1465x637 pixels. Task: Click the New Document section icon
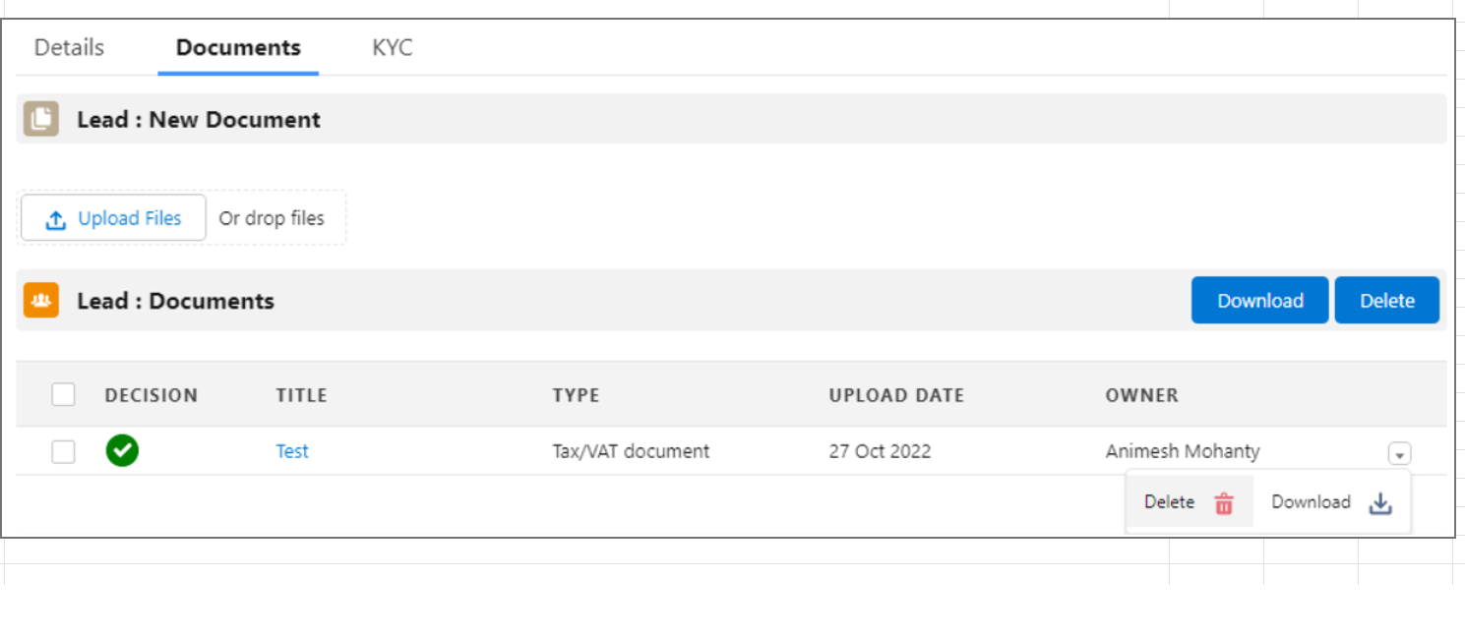coord(41,119)
